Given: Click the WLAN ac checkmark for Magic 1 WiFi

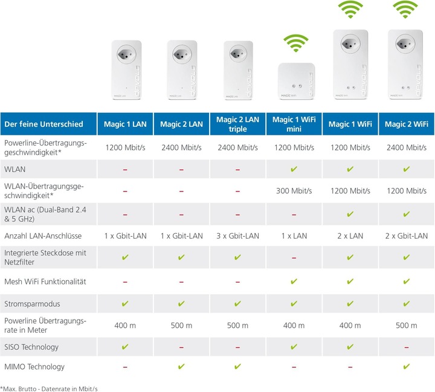Looking at the screenshot, I should click(x=350, y=214).
